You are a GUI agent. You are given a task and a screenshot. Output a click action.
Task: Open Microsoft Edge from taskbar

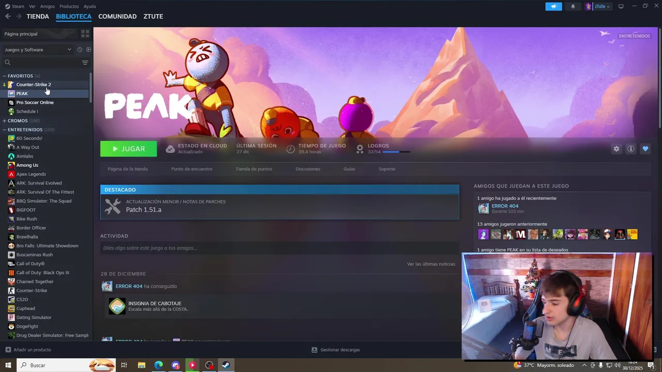point(158,365)
